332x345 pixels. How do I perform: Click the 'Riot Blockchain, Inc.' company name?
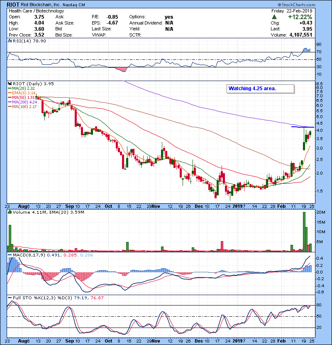40,5
